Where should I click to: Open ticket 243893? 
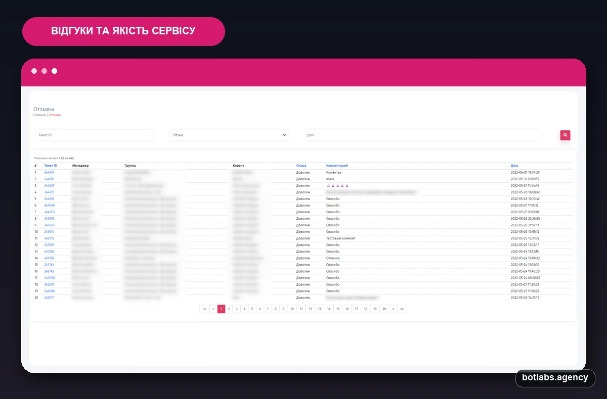(49, 218)
